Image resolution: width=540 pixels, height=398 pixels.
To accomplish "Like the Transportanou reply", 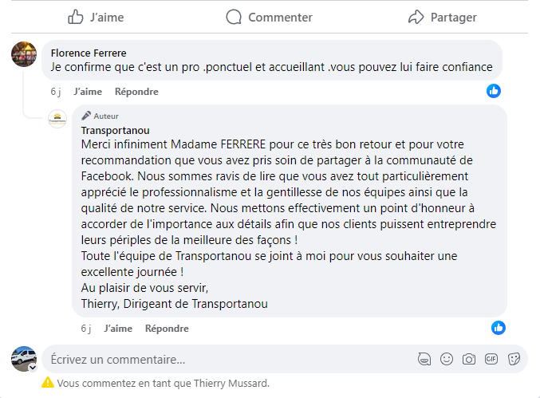I will click(117, 328).
